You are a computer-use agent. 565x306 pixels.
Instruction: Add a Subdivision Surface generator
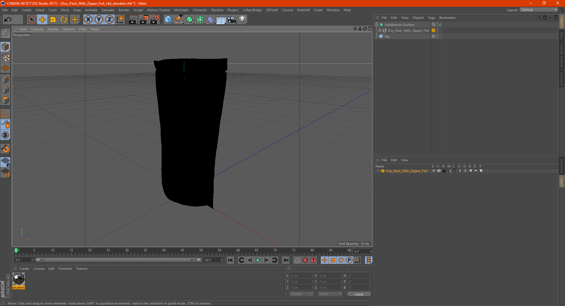[x=190, y=20]
